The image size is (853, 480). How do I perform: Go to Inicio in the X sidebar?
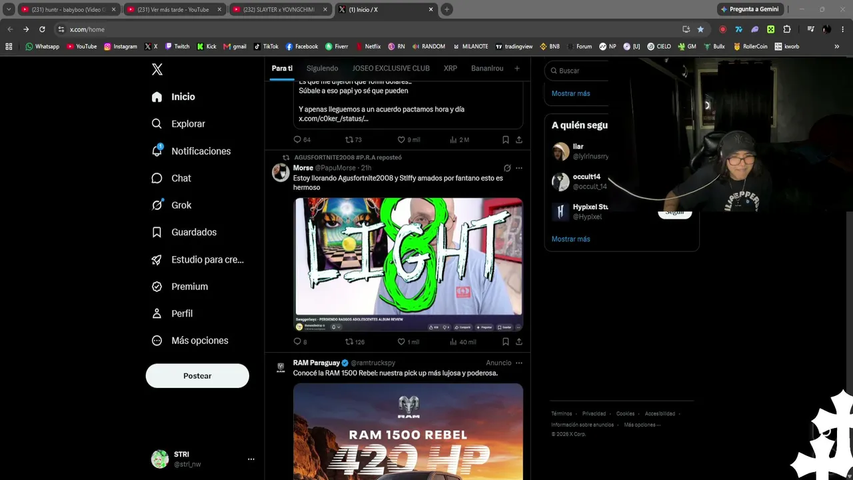click(x=173, y=97)
